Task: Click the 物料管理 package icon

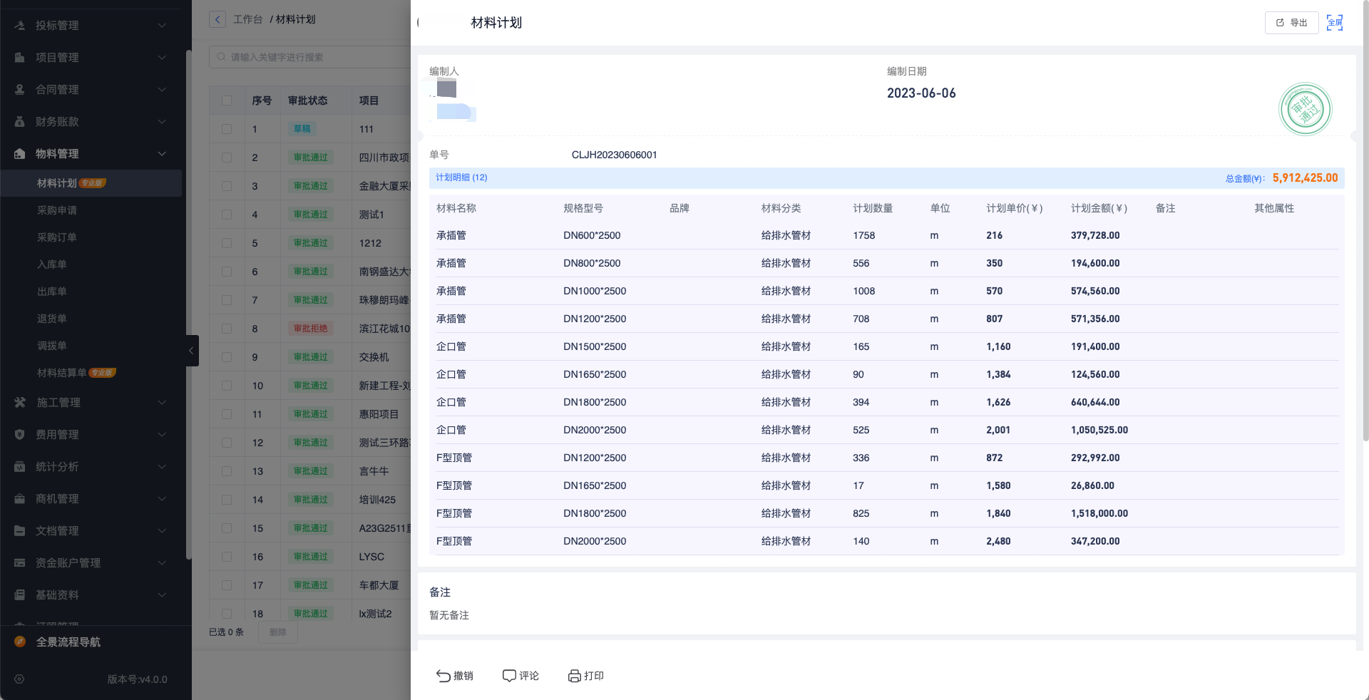Action: pyautogui.click(x=19, y=154)
